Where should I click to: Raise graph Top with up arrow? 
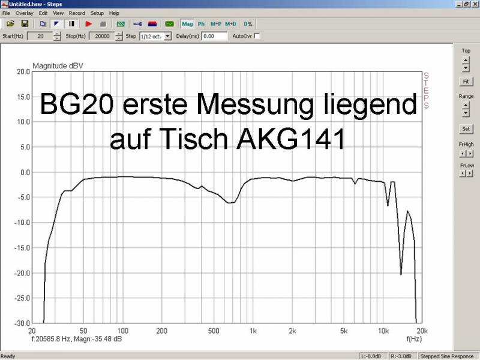(466, 59)
